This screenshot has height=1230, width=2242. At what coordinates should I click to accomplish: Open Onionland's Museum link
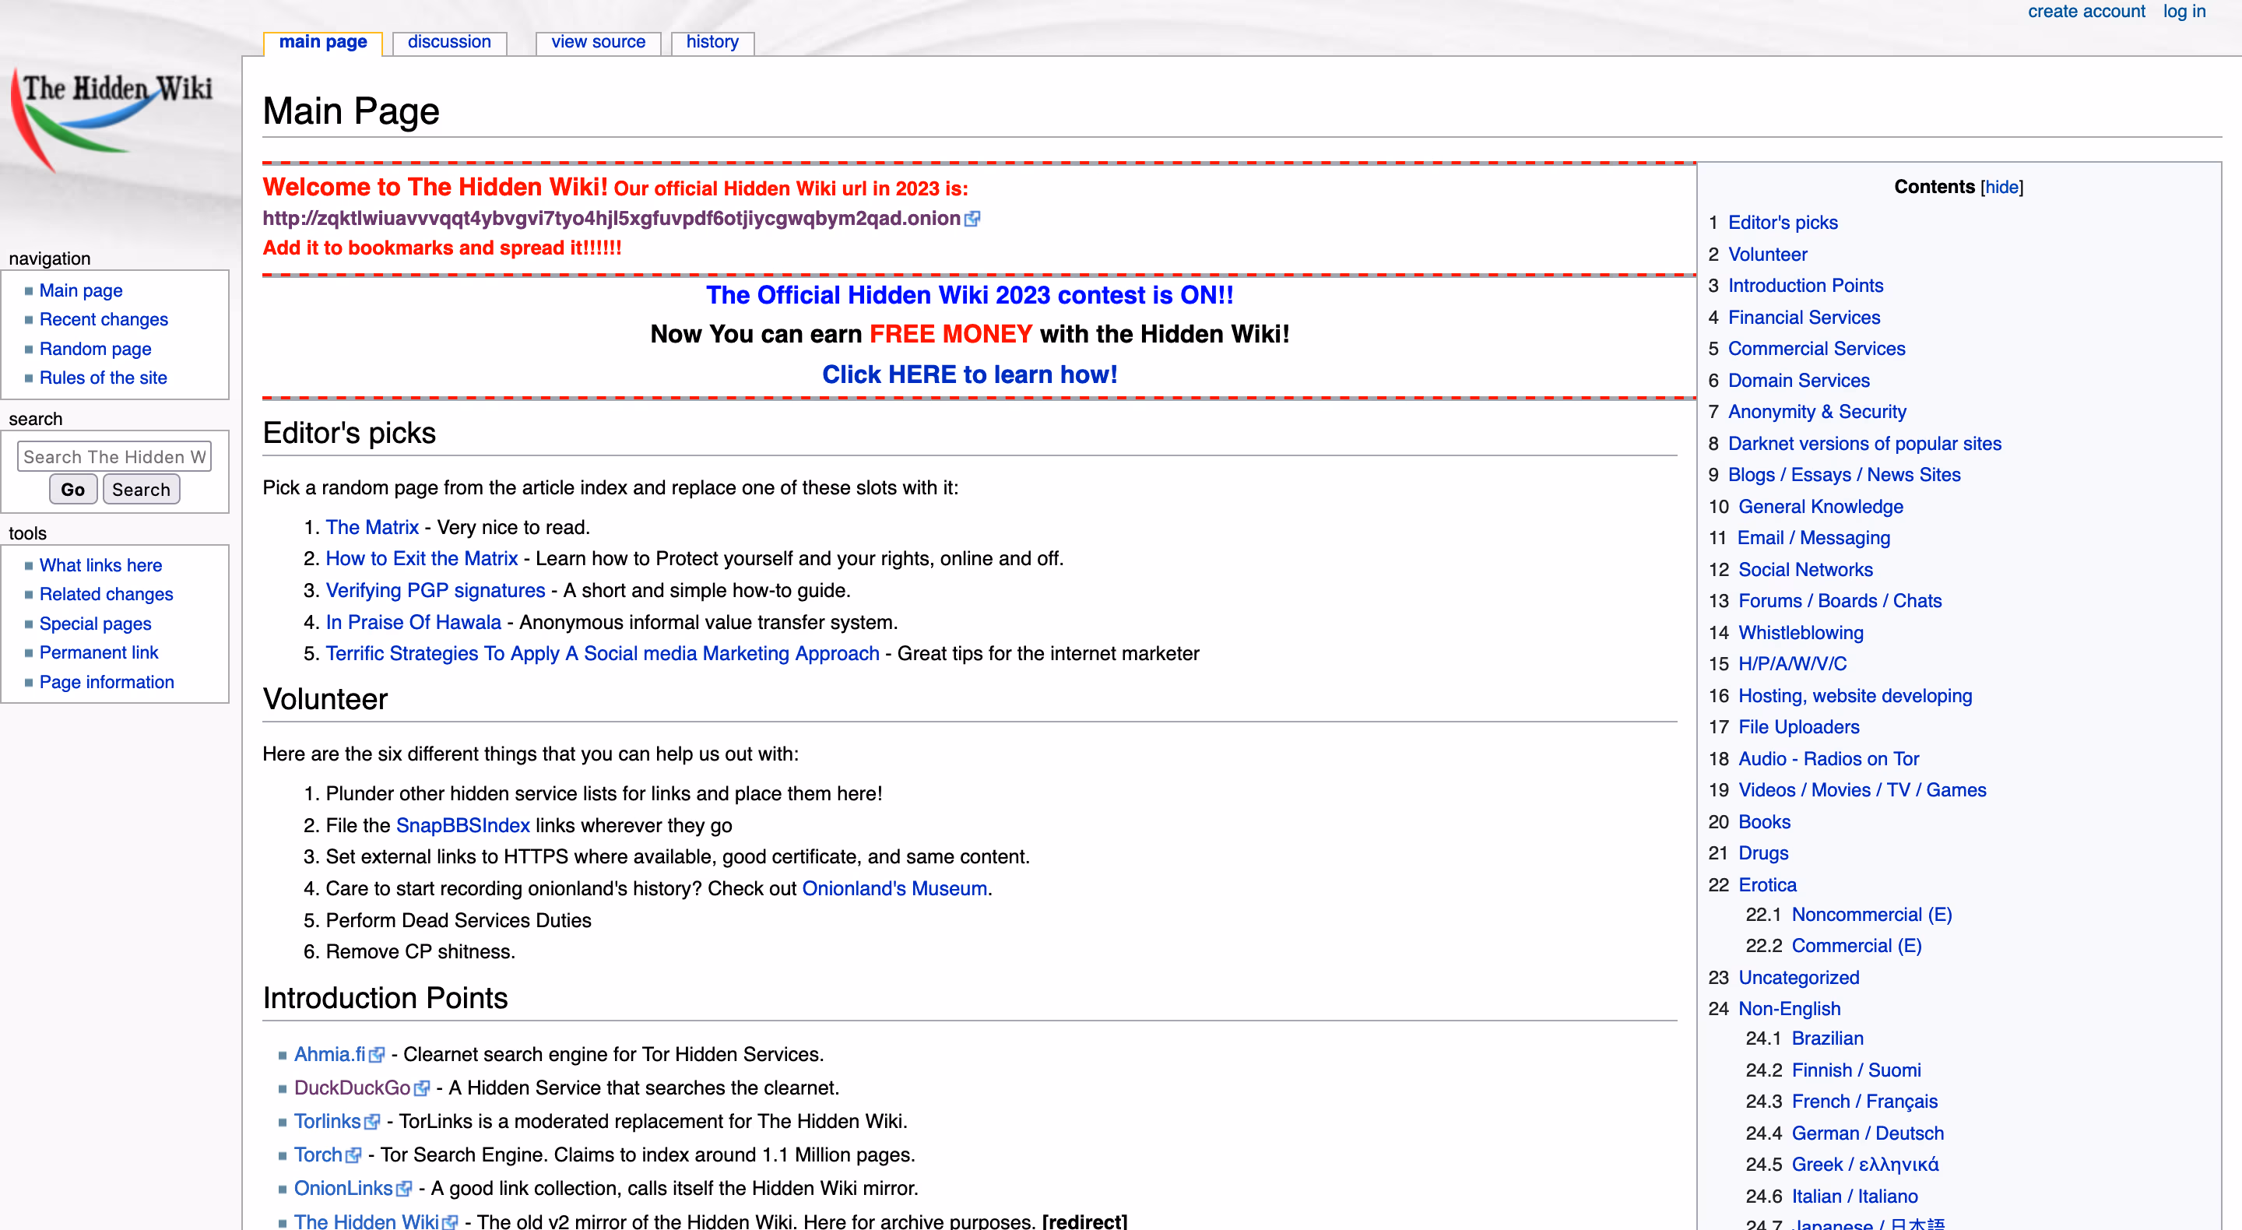894,889
